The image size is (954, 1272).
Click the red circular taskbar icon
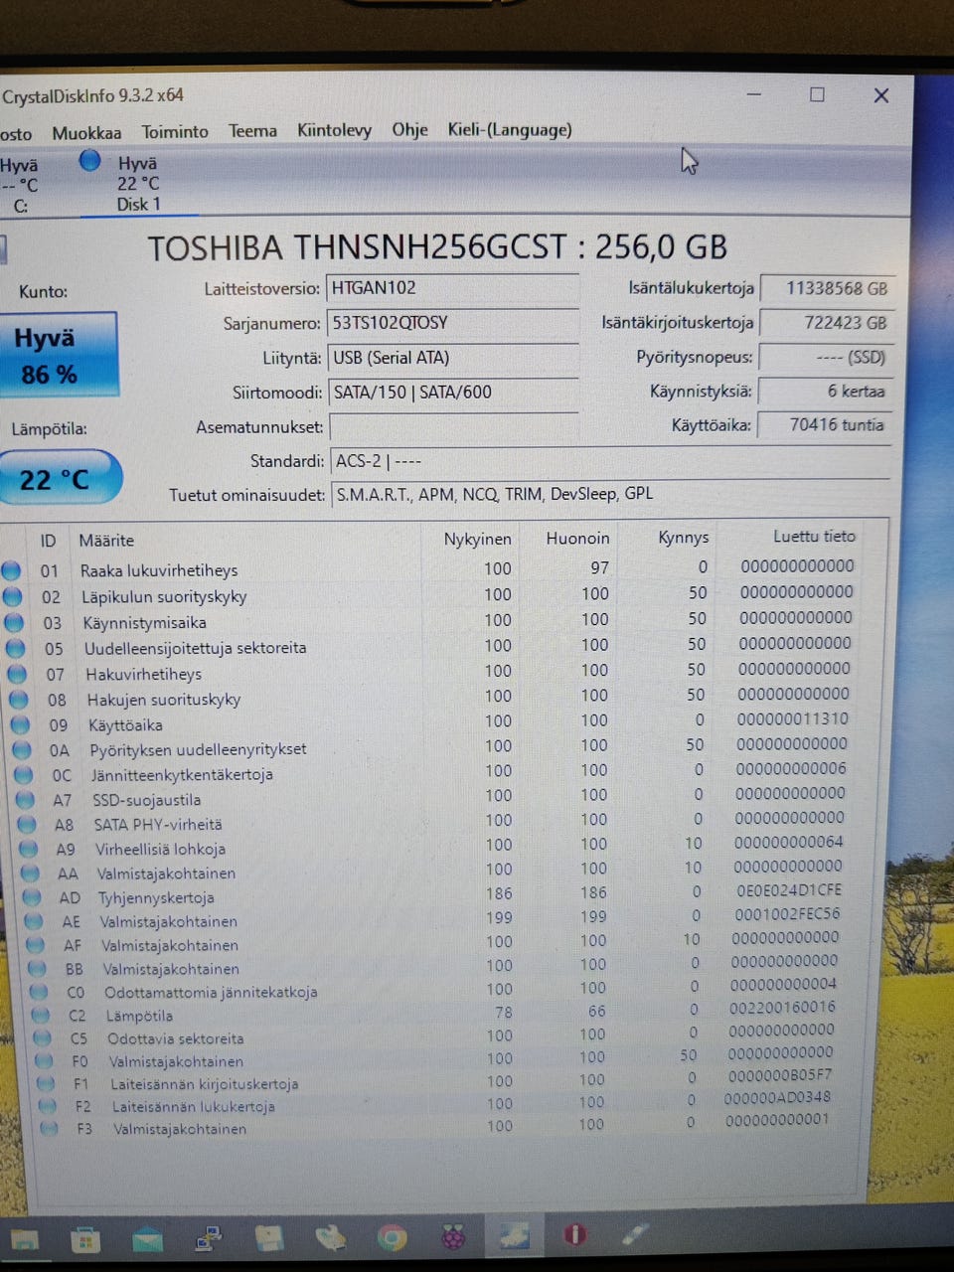click(574, 1235)
